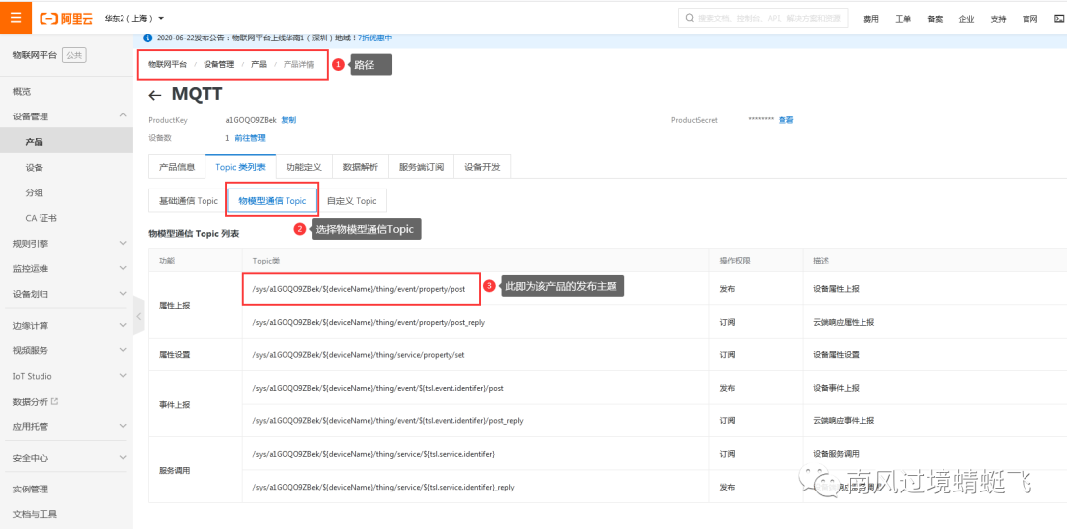Select the ${tsl.event.identifer}/post_reply topic cell

[477, 420]
